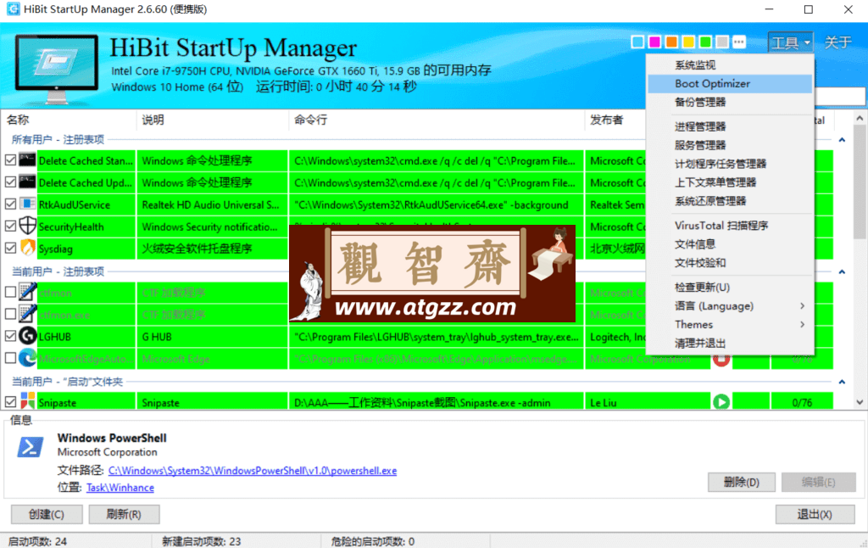Click the 删除(D) button

741,482
